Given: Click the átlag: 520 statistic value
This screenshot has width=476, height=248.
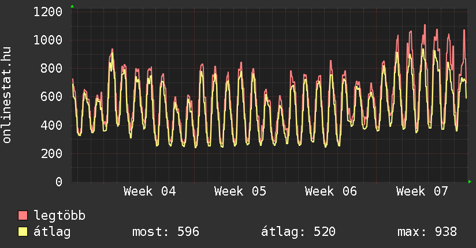Looking at the screenshot, I should [x=298, y=232].
